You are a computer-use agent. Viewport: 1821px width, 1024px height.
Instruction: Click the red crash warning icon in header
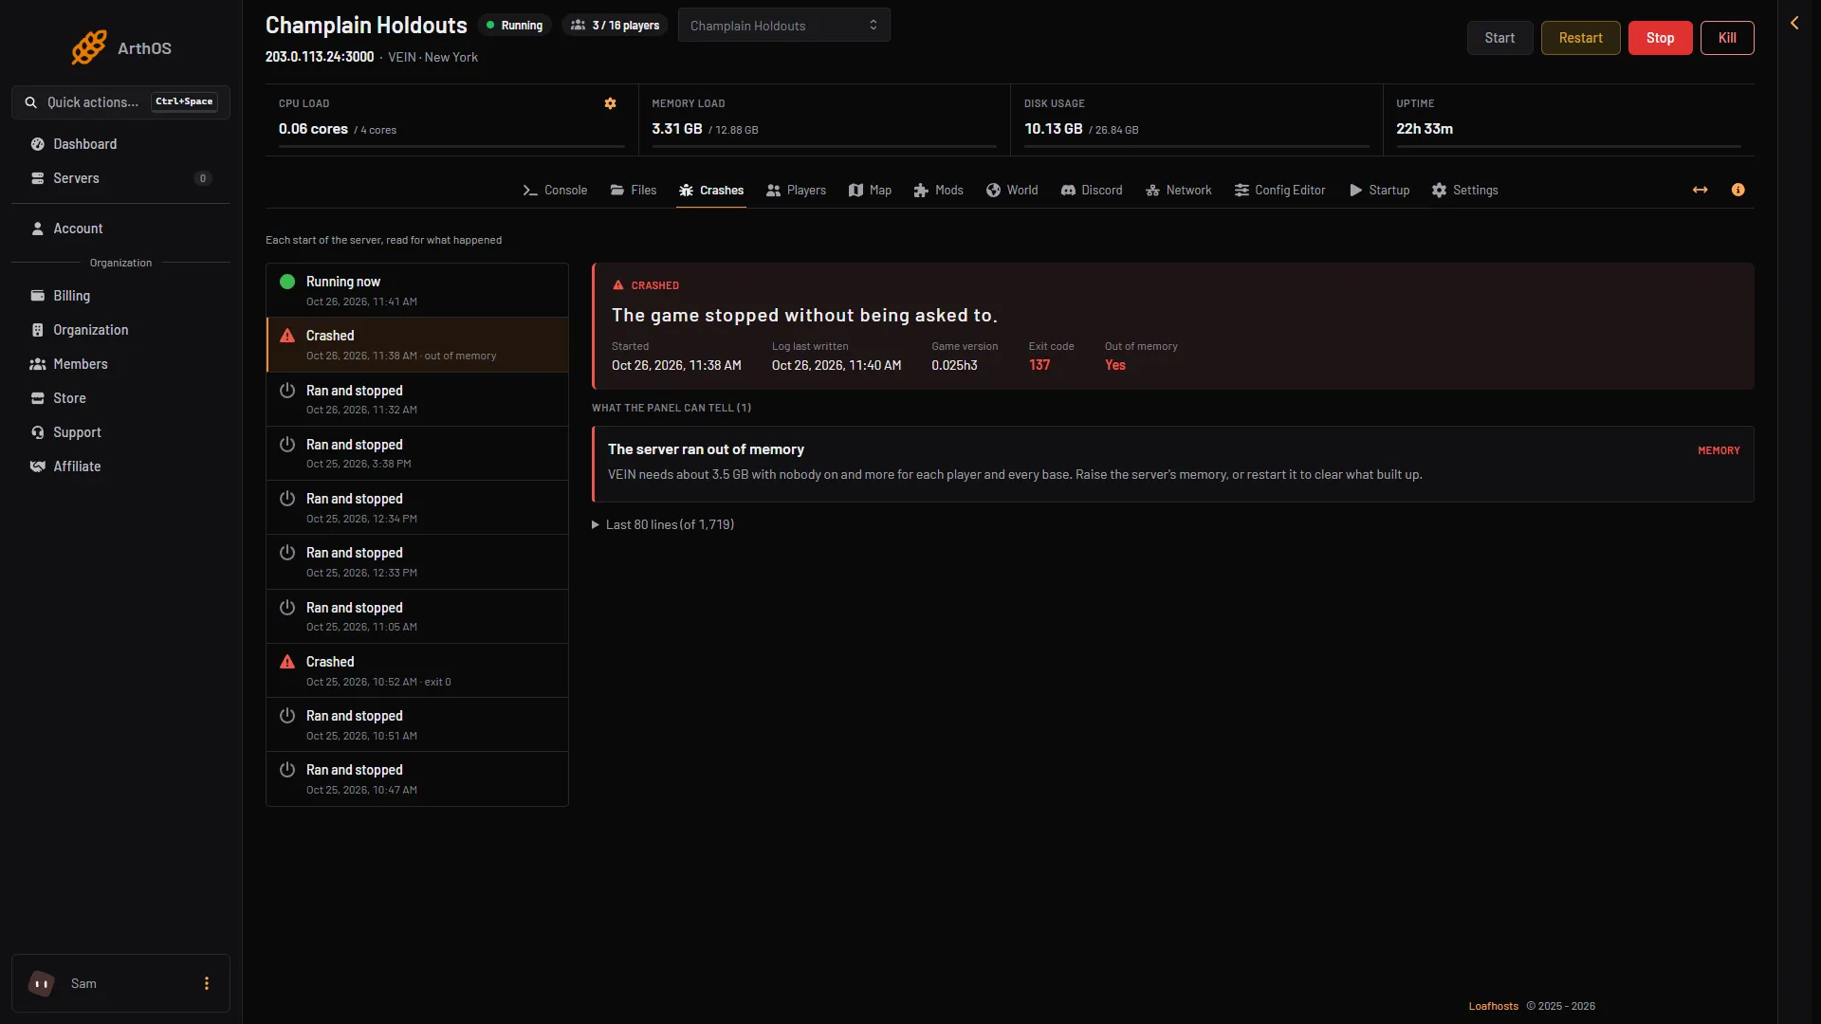coord(618,284)
